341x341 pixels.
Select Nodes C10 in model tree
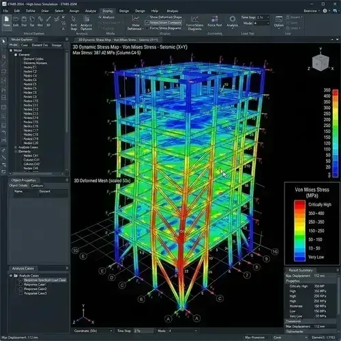[31, 101]
